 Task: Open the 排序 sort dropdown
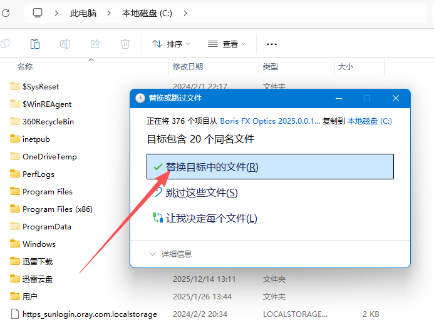coord(170,44)
